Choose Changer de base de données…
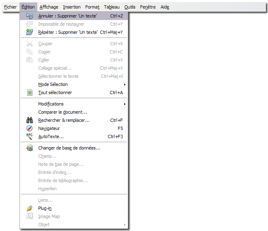The image size is (268, 231). click(x=74, y=148)
